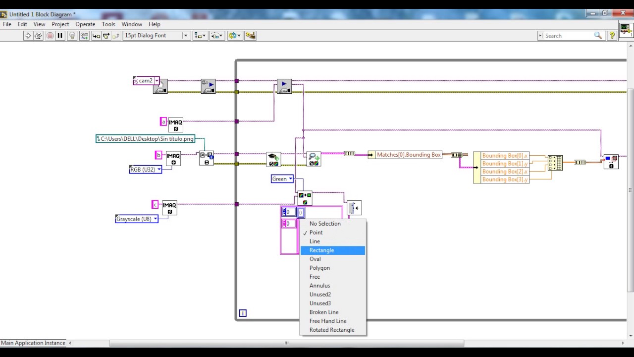The image size is (634, 357).
Task: Choose Oval from the popup list
Action: click(333, 259)
